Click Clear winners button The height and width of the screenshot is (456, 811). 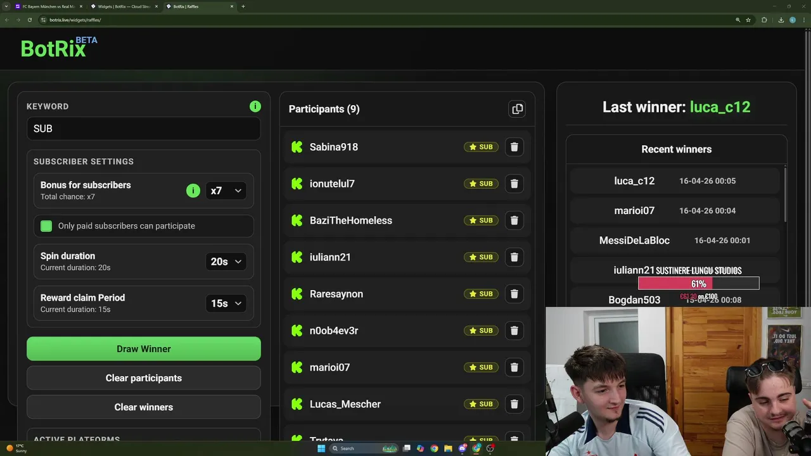click(x=144, y=407)
